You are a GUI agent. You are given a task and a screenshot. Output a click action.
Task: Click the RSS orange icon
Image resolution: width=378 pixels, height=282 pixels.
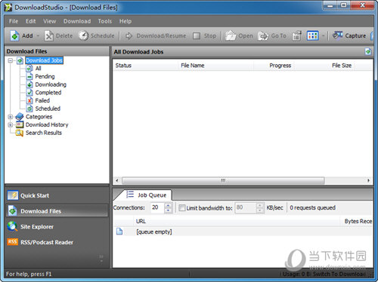coord(12,242)
